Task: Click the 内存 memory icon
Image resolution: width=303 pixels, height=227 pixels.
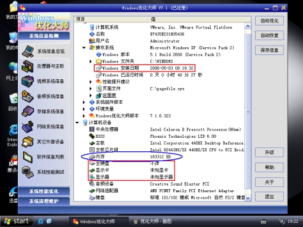Action: coord(92,157)
